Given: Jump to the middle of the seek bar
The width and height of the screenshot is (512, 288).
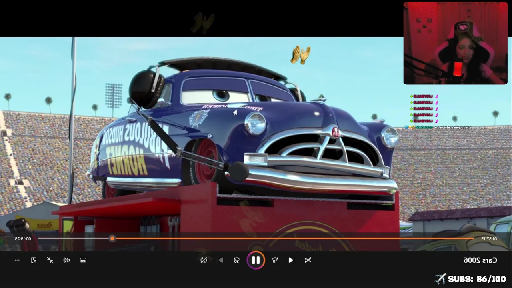Looking at the screenshot, I should point(256,238).
